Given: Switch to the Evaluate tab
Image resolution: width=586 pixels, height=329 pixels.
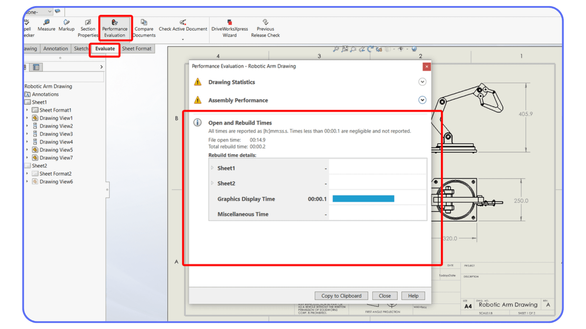Looking at the screenshot, I should (105, 48).
